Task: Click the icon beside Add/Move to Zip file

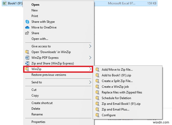Action: 98,69
